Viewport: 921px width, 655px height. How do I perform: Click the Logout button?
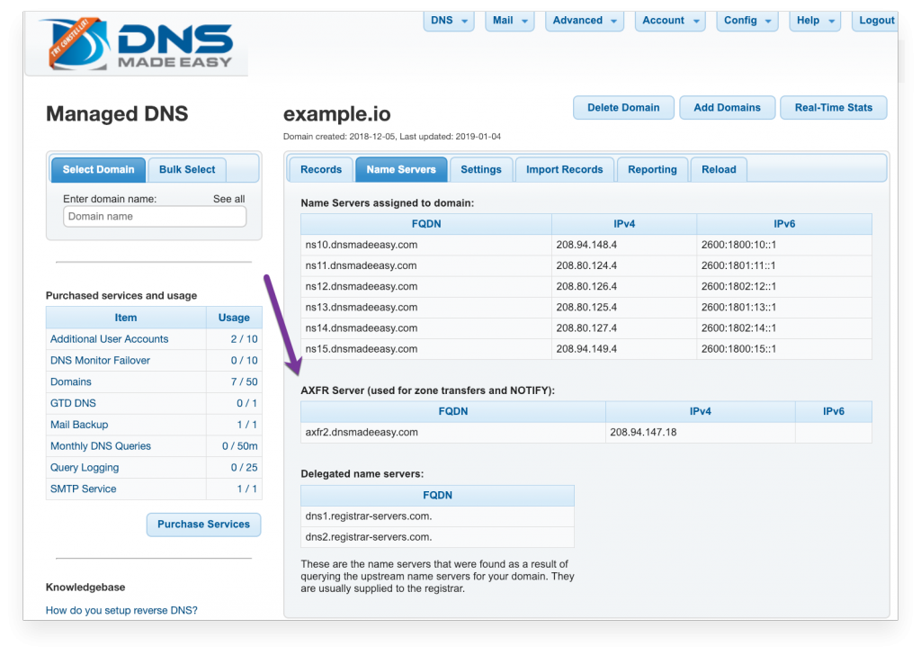[x=876, y=21]
